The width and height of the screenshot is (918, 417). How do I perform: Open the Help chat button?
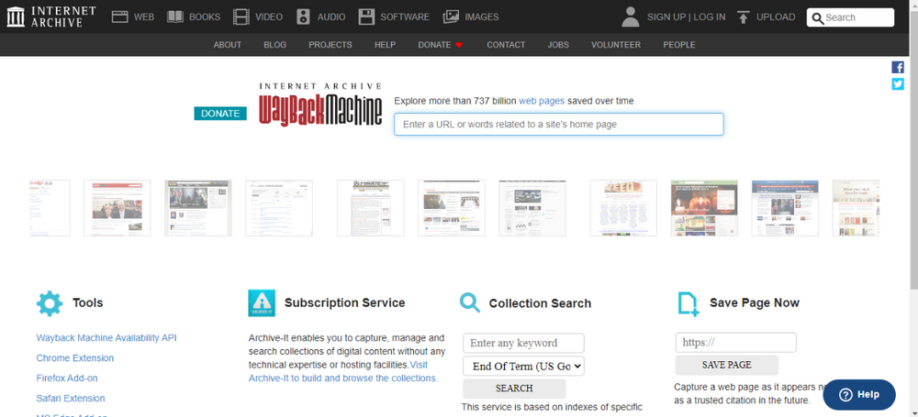(x=859, y=395)
